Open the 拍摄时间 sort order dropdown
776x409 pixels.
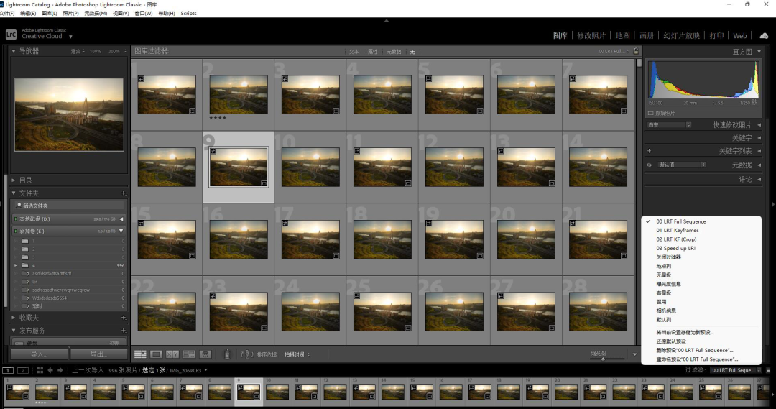click(x=297, y=354)
